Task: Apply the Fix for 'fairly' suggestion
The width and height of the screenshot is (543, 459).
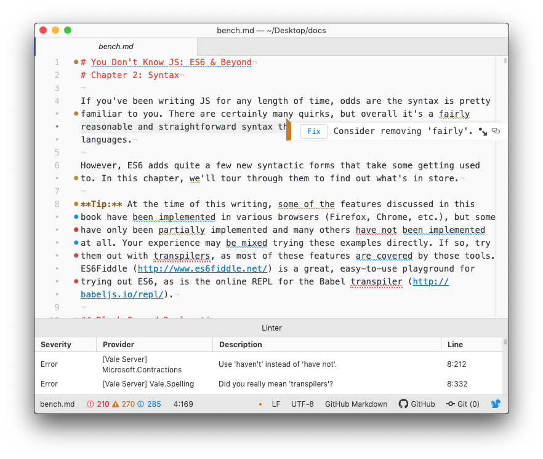Action: coord(314,131)
